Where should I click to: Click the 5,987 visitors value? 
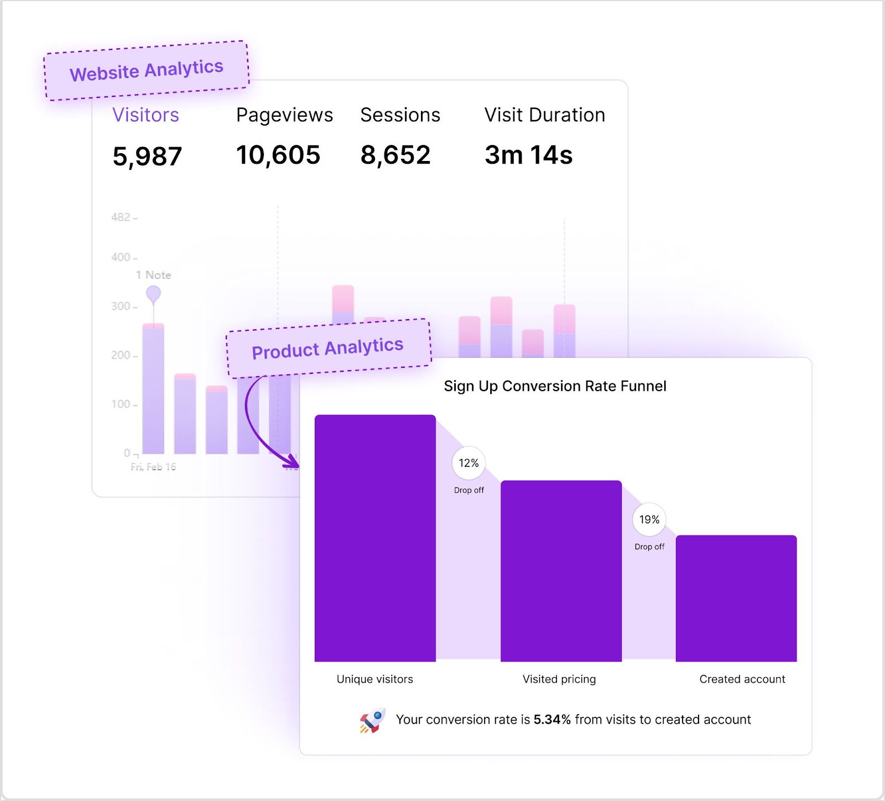coord(147,157)
